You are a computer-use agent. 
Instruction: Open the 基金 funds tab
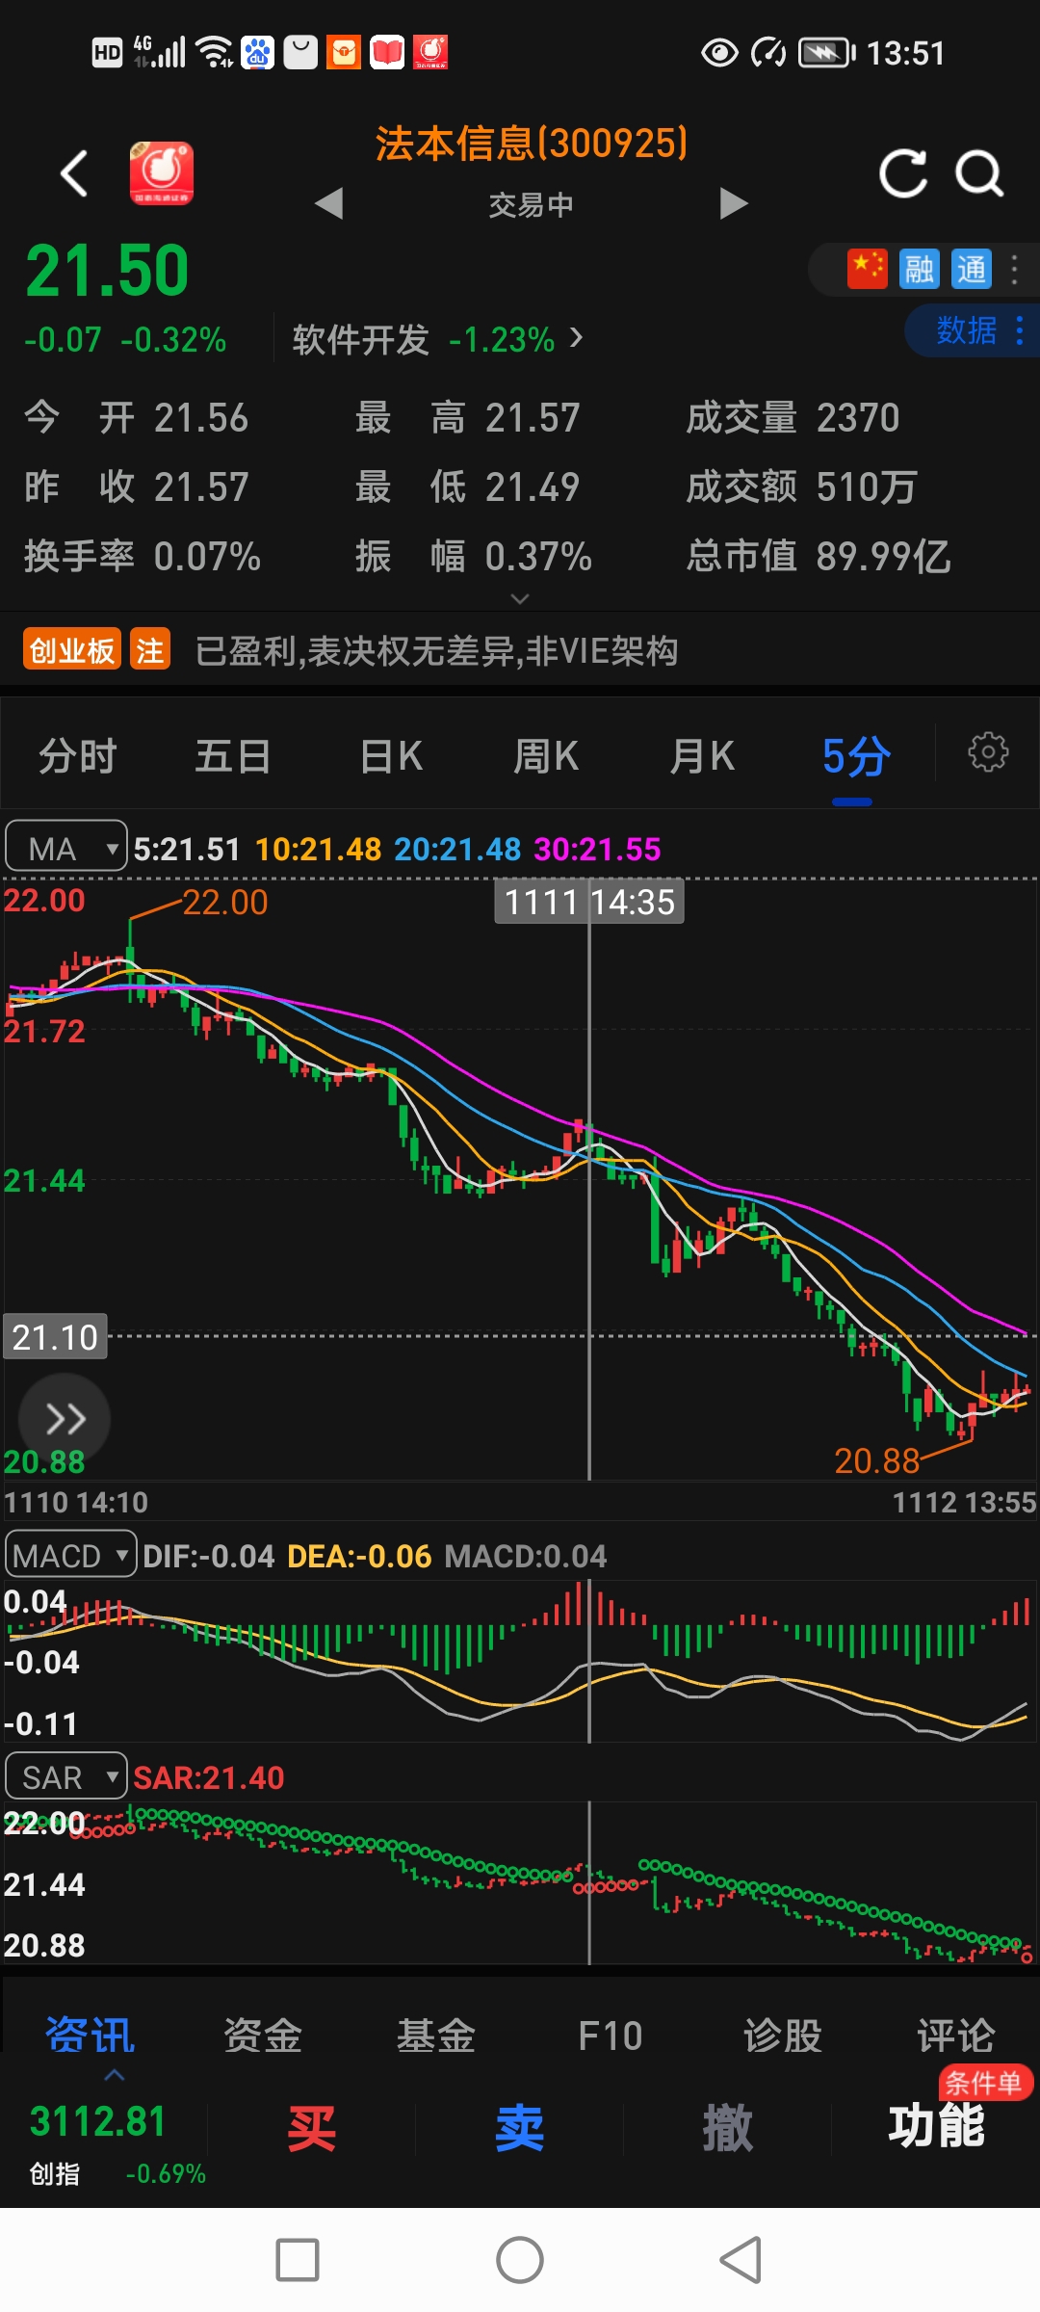(x=436, y=2036)
